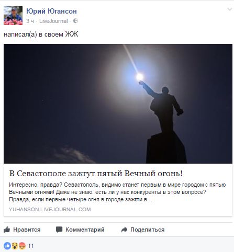234x252 pixels.
Task: Open headline В Севастополе зажгут пятый Вечный огонь
Action: (96, 174)
